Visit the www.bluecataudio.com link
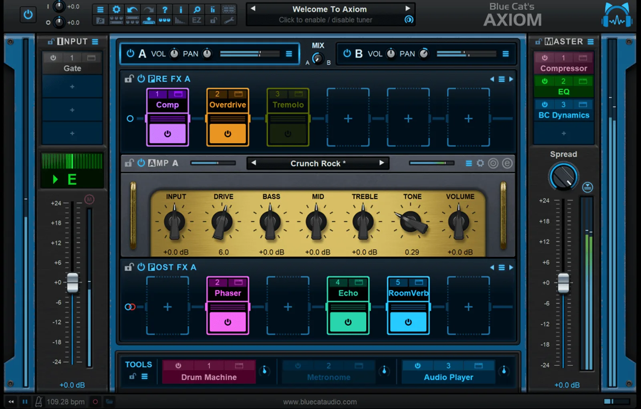Image resolution: width=641 pixels, height=409 pixels. click(320, 401)
